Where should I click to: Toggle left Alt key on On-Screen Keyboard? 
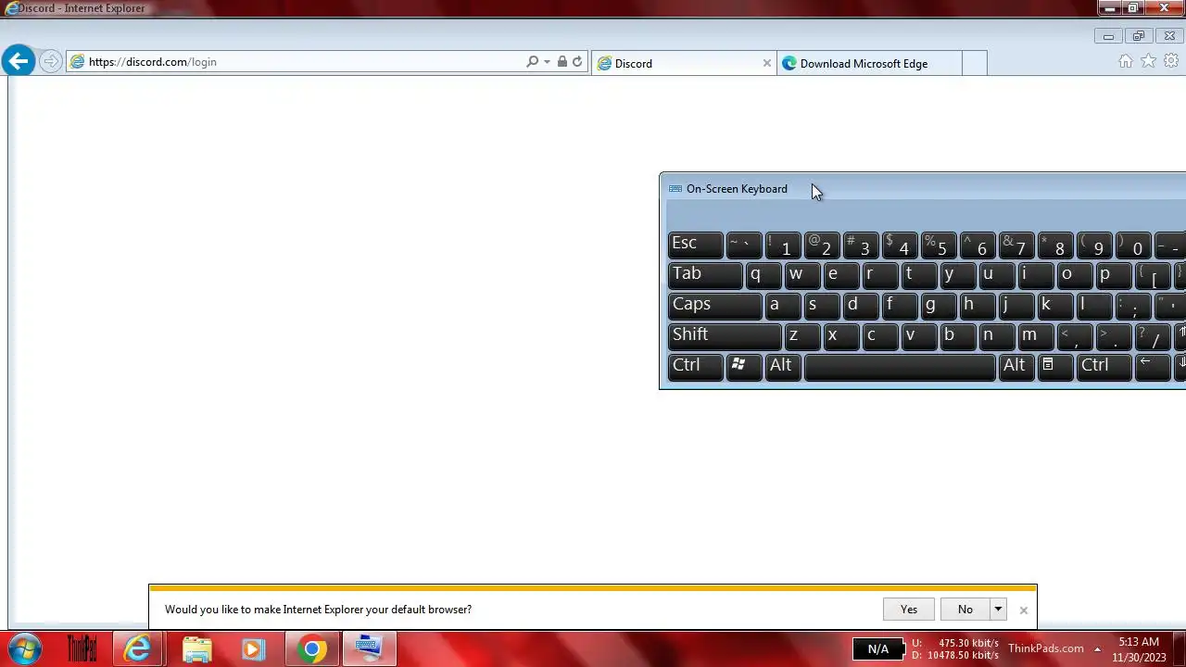782,367
